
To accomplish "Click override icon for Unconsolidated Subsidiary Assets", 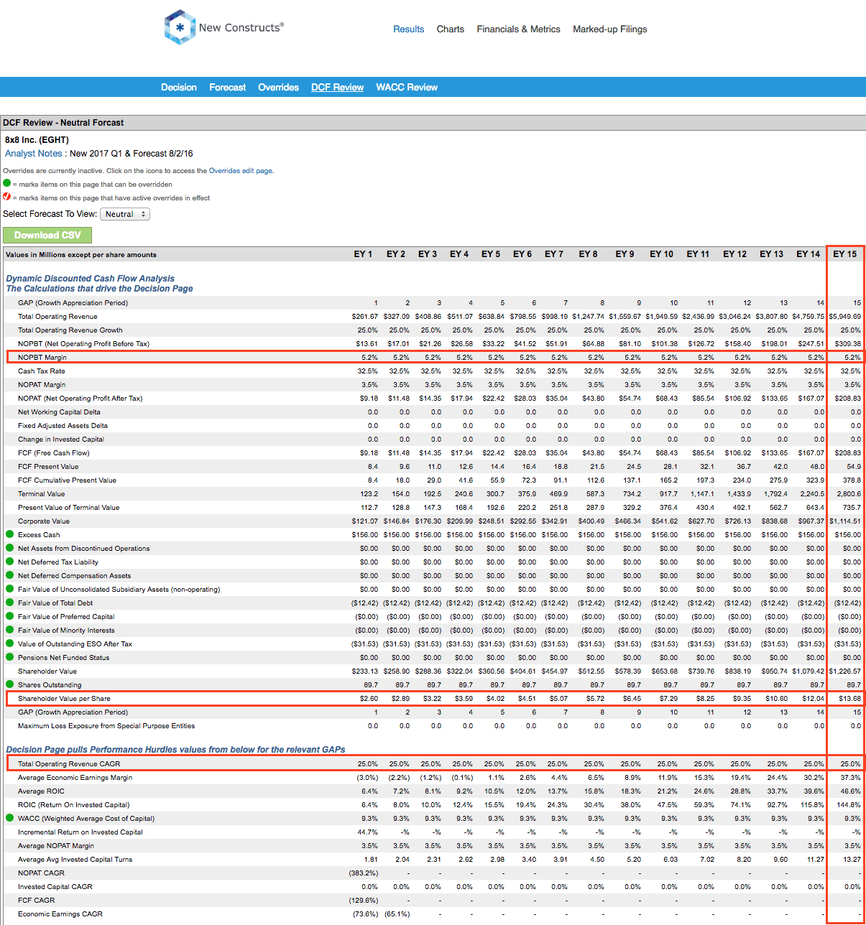I will [x=10, y=589].
